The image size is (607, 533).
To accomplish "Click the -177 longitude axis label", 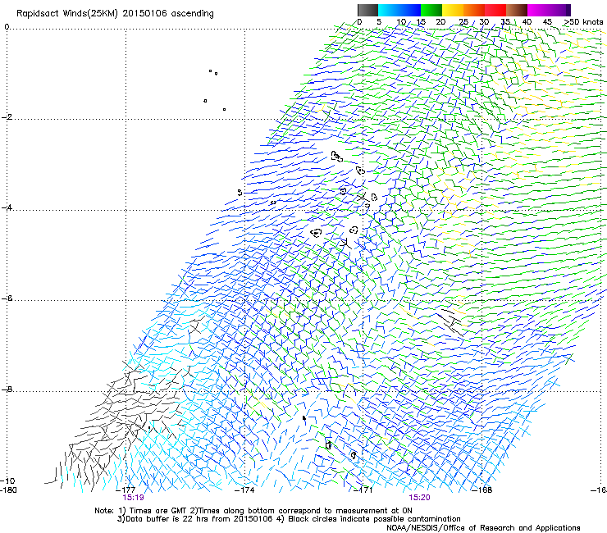I will [126, 490].
